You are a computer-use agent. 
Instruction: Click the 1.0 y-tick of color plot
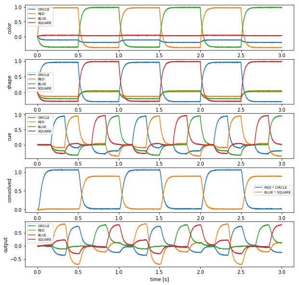(18, 7)
